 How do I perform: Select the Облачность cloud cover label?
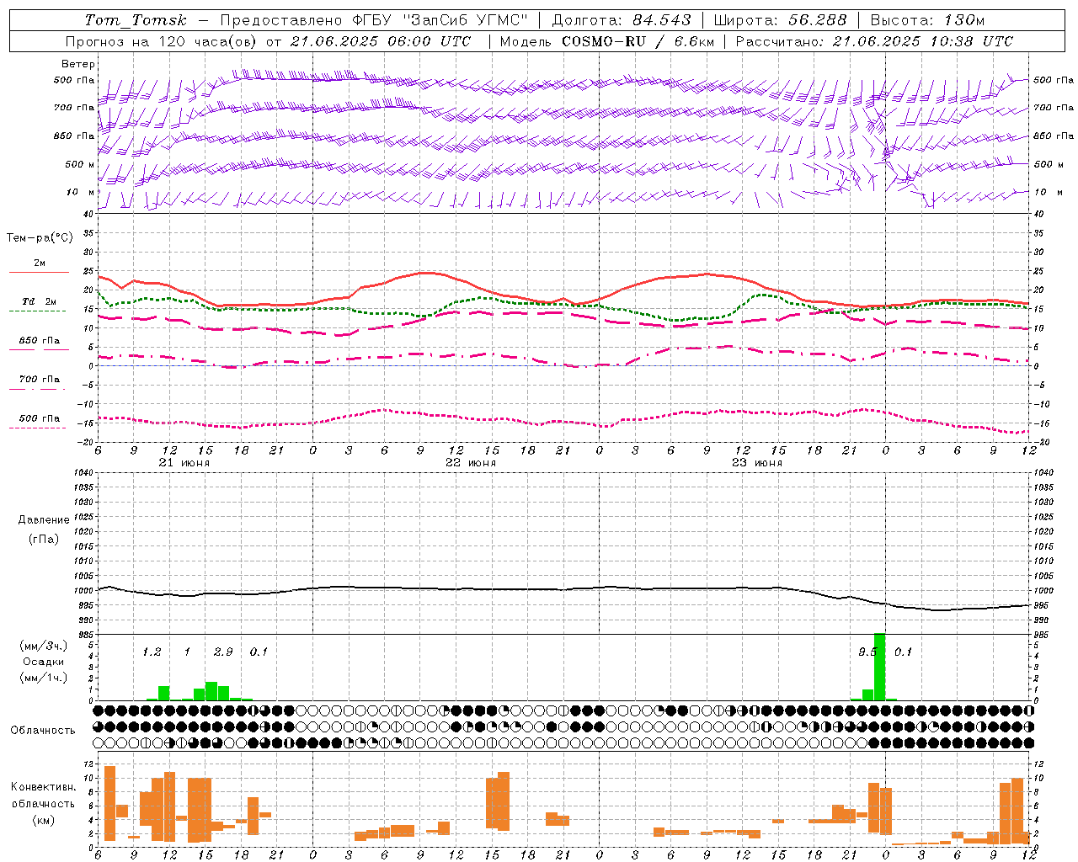[43, 730]
